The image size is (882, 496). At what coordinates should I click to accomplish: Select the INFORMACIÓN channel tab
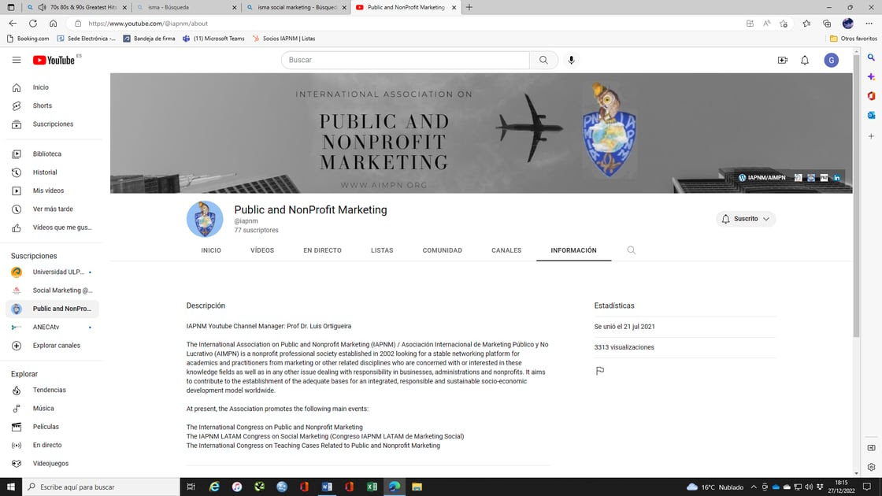pyautogui.click(x=574, y=250)
